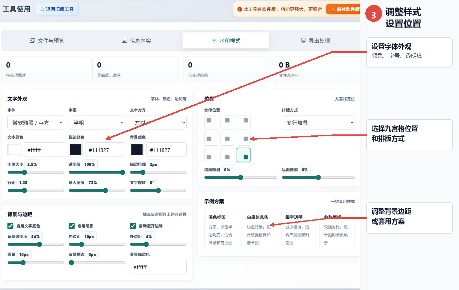Apply the 白底信息条 preset scheme
This screenshot has width=459, height=290.
[260, 230]
